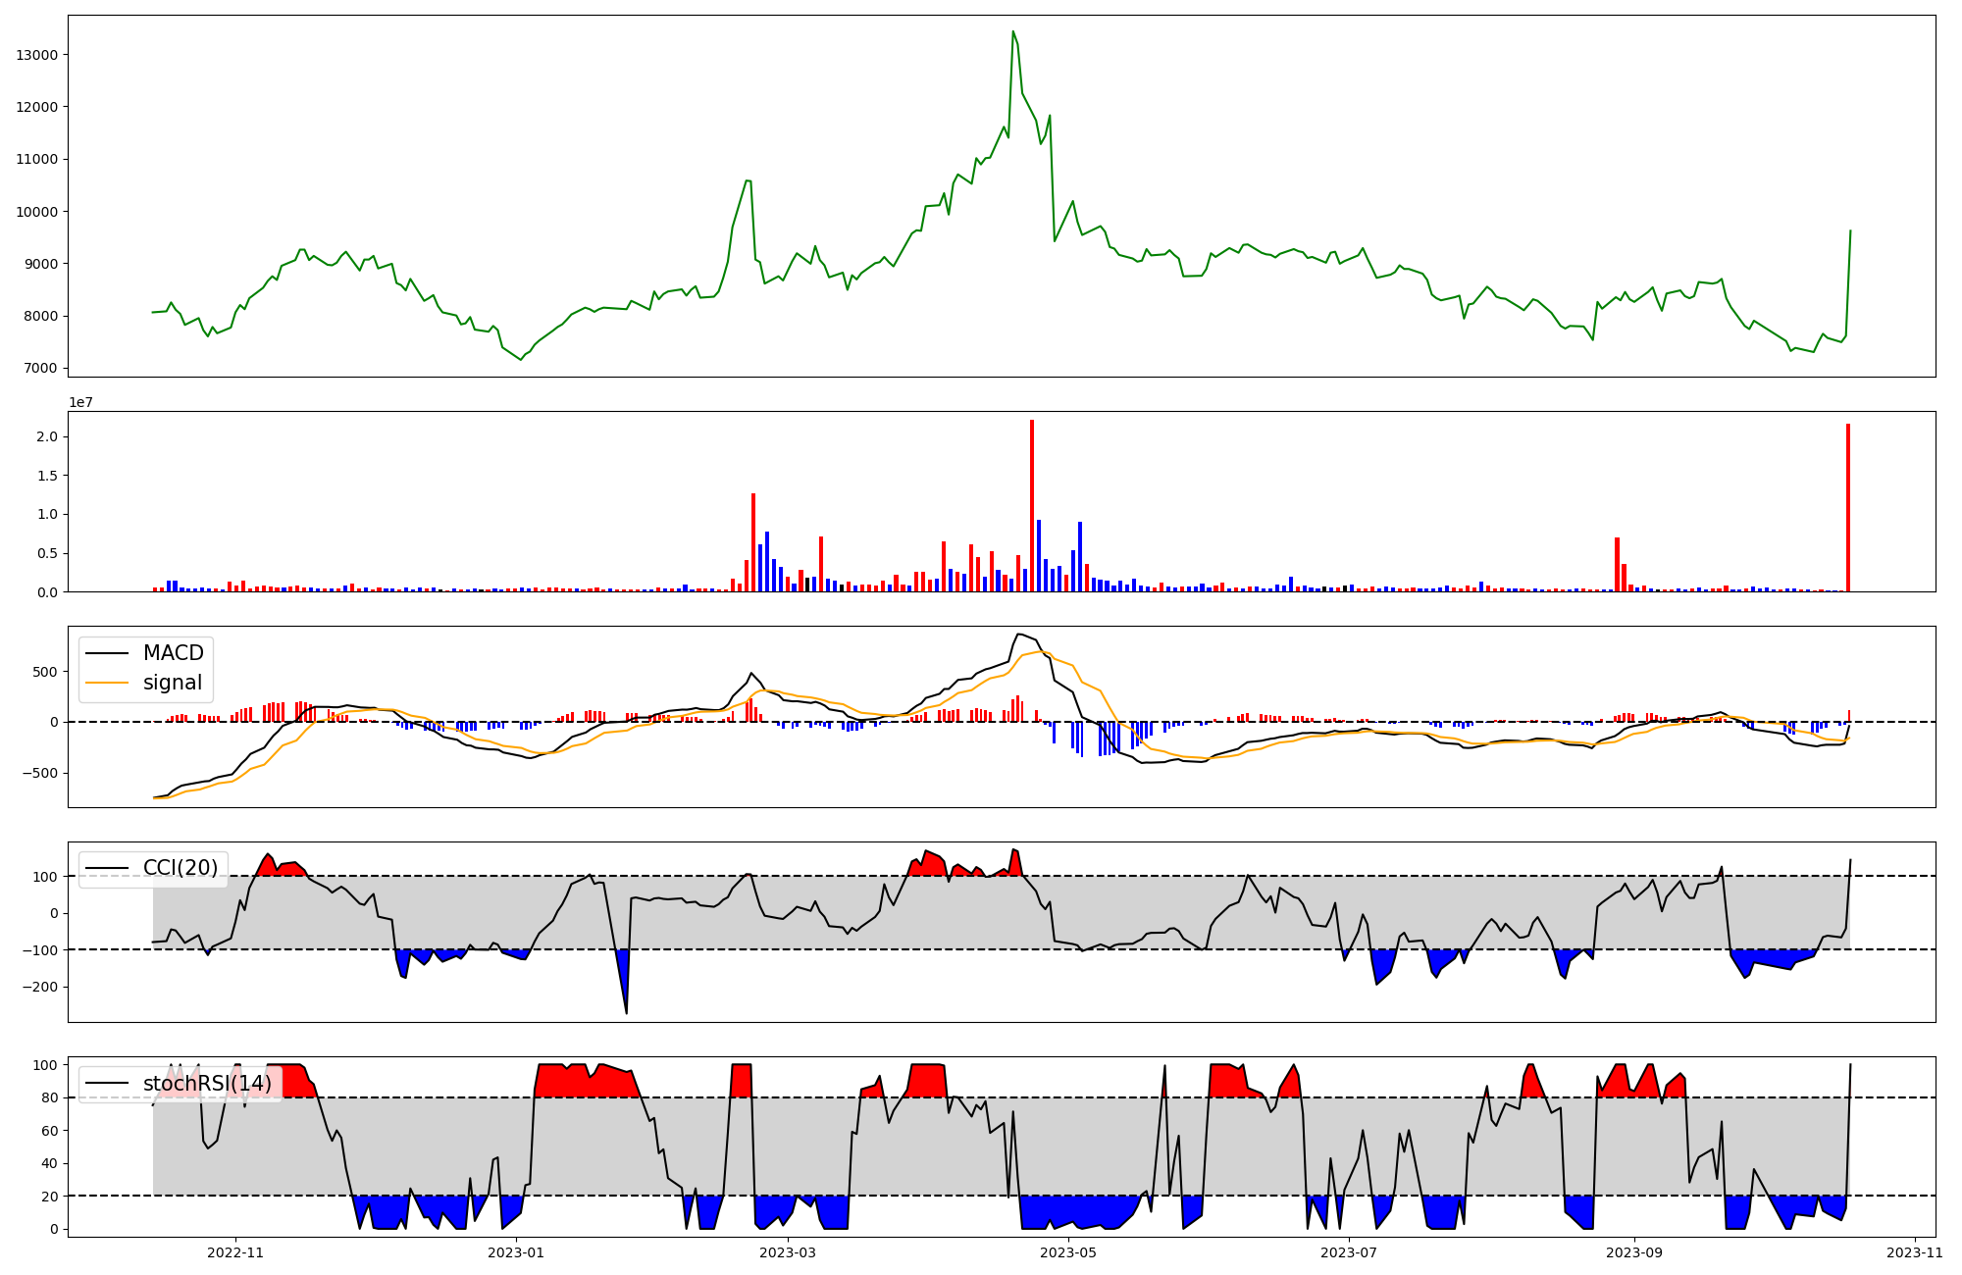The image size is (1962, 1275).
Task: Click the stochRSI(14) legend entry
Action: (207, 1084)
